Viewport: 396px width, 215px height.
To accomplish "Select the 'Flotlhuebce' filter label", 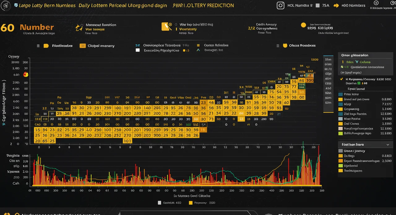I will 62,46.
